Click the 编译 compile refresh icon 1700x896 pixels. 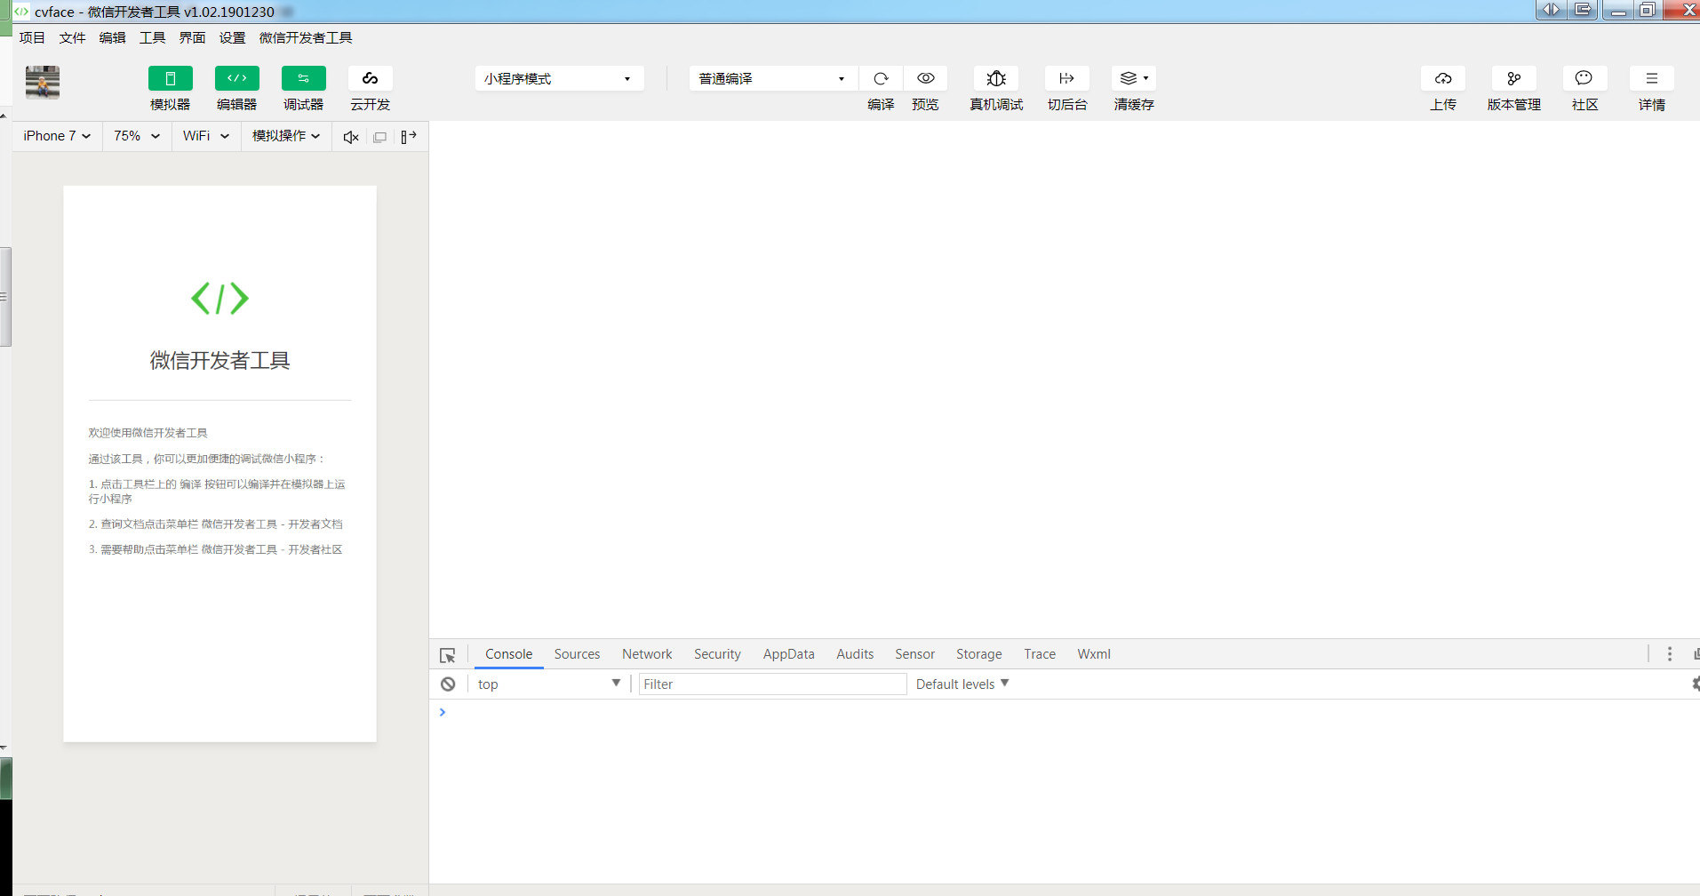(881, 78)
